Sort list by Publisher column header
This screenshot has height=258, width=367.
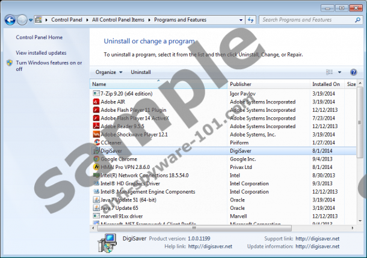(241, 84)
